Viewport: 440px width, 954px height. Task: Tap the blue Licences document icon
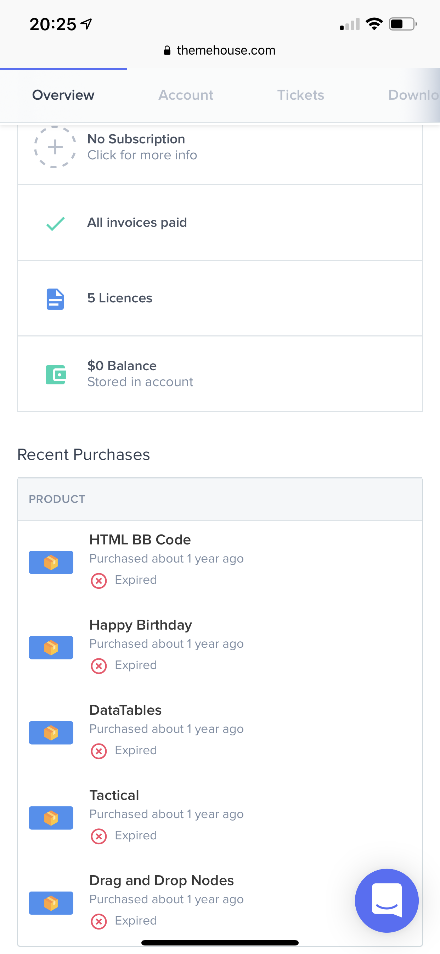tap(55, 298)
